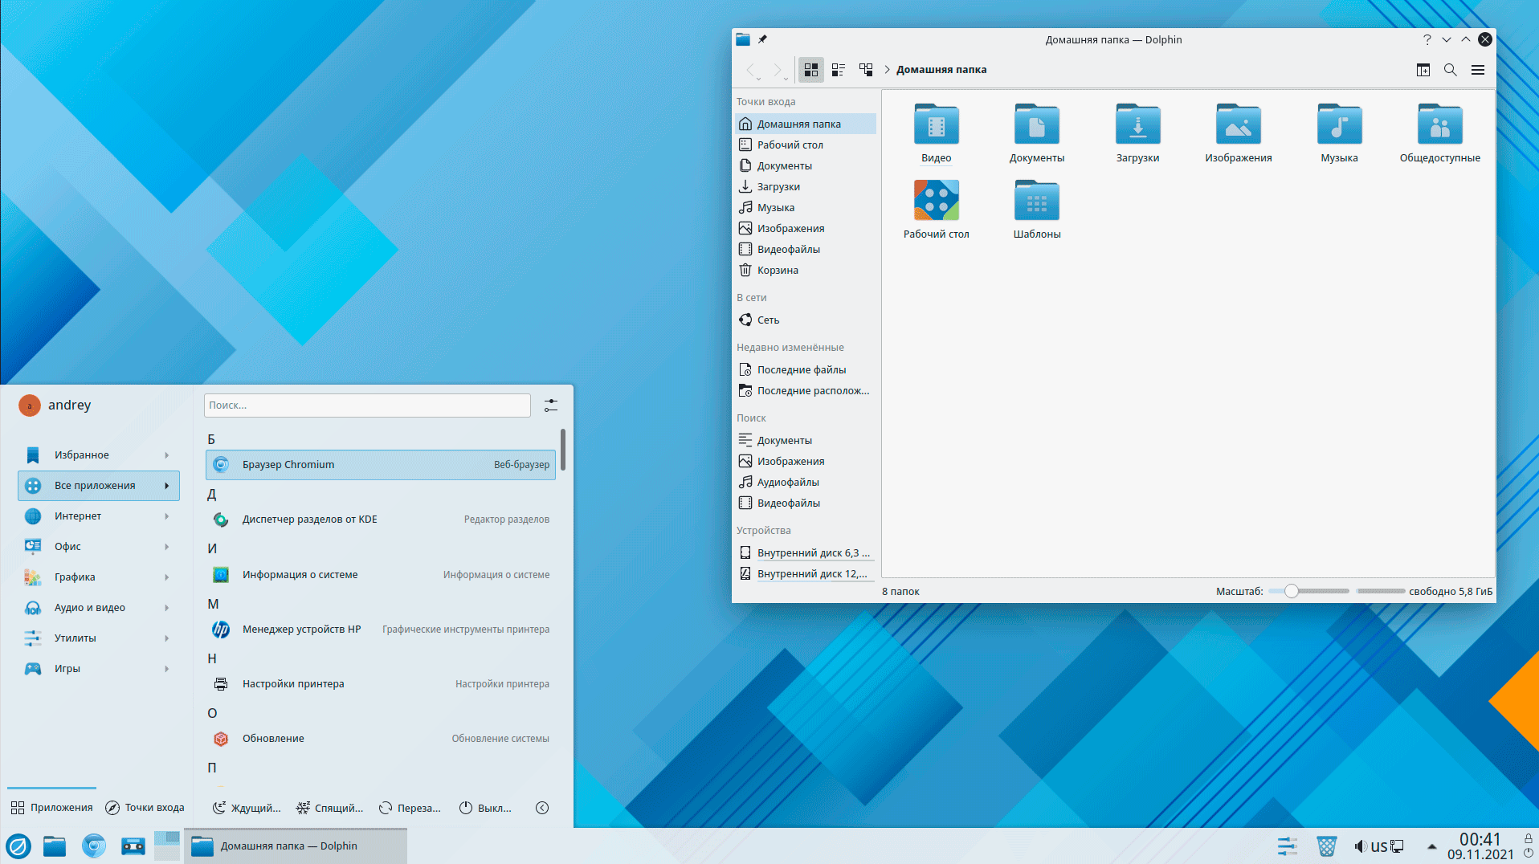Screen dimensions: 1539x864
Task: Select Корзина in places sidebar
Action: (777, 271)
